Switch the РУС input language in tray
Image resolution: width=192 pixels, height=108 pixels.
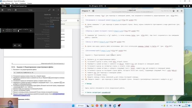171,106
